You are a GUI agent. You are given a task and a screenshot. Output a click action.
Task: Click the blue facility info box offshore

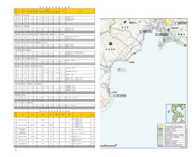pos(122,70)
